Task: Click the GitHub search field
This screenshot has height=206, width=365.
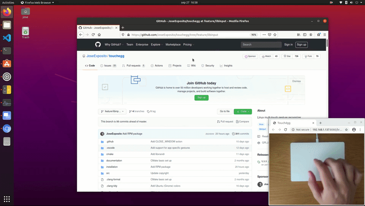Action: tap(261, 44)
